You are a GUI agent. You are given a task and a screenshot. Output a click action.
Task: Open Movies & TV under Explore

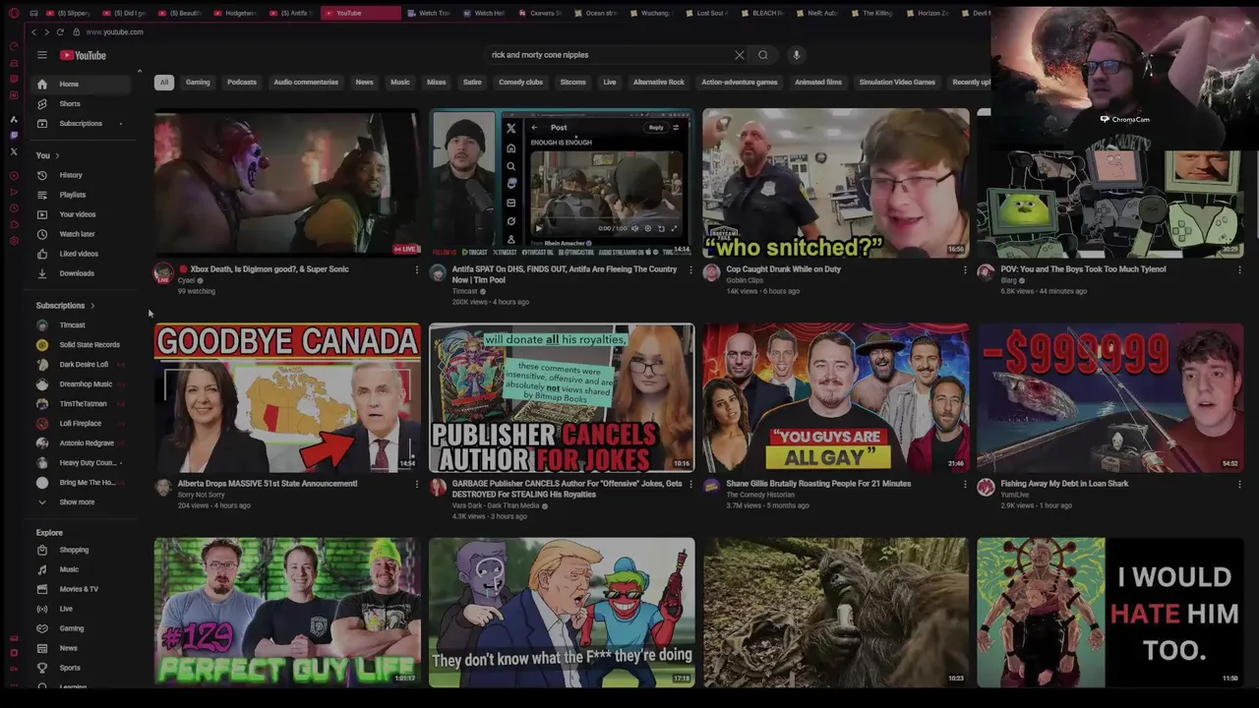point(81,589)
